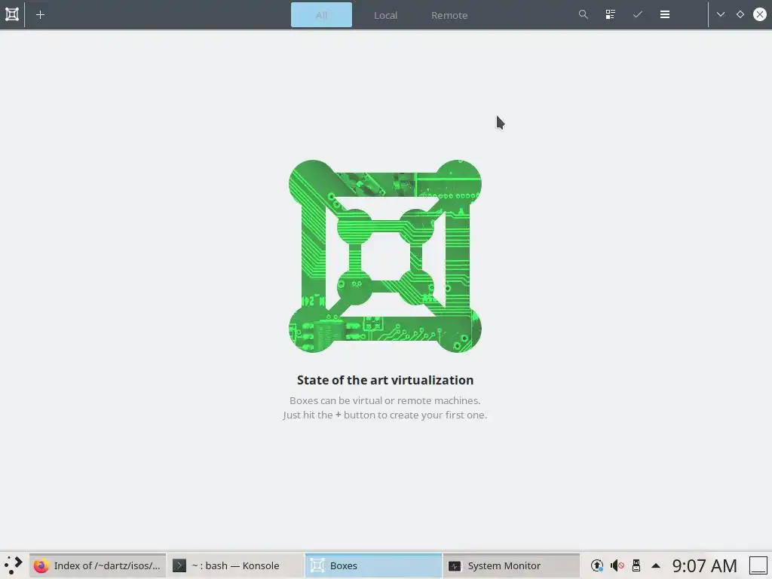Maximize window with diamond icon
The image size is (772, 579).
(740, 14)
